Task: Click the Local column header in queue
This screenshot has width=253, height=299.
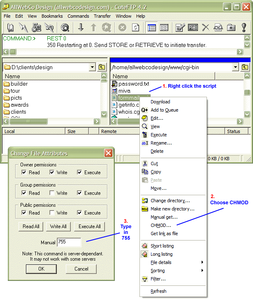Action: (34, 131)
